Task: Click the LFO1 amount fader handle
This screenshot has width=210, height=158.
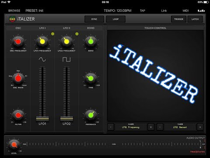Action: [x=42, y=118]
